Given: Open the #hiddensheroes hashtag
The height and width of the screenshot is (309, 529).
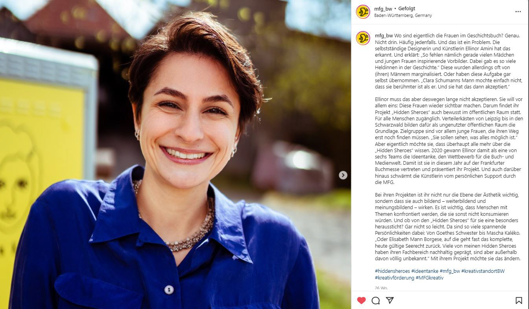Looking at the screenshot, I should pos(392,271).
